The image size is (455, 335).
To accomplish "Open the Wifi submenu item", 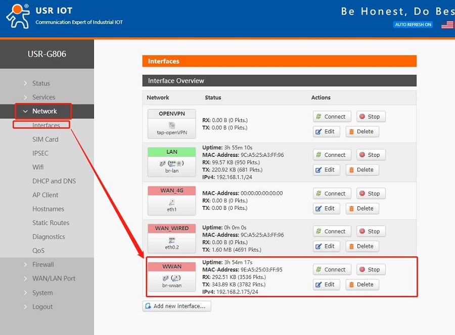I will [x=38, y=167].
